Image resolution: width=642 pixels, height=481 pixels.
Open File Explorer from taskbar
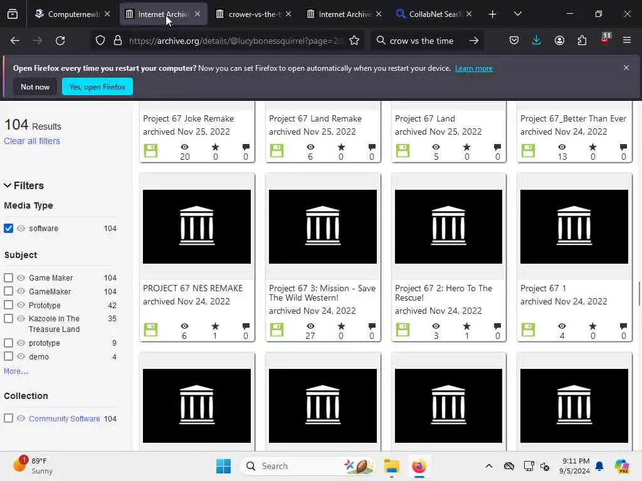coord(391,466)
